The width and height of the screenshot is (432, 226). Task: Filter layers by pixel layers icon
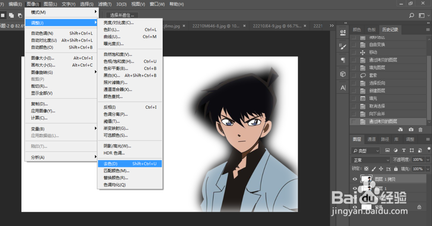tap(388, 150)
